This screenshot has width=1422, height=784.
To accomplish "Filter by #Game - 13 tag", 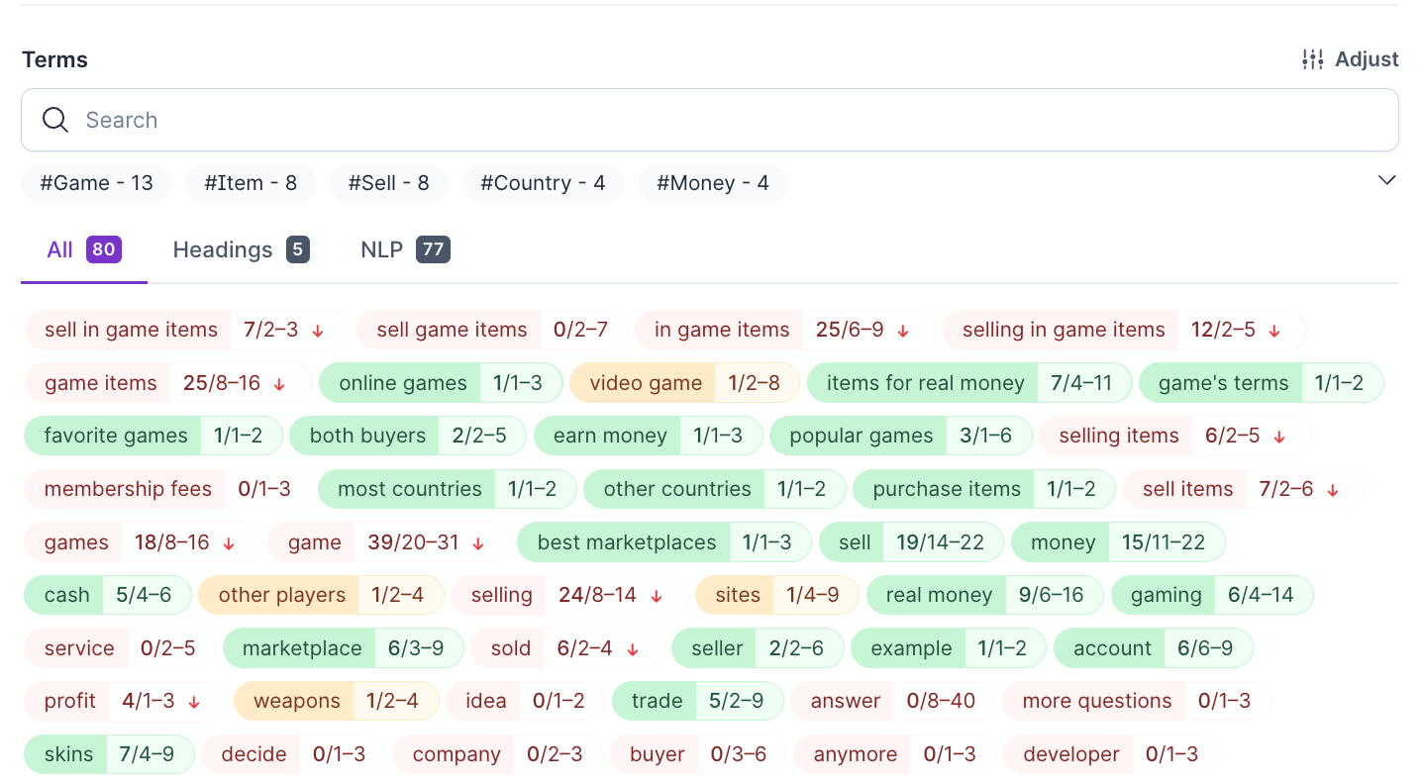I will [96, 183].
